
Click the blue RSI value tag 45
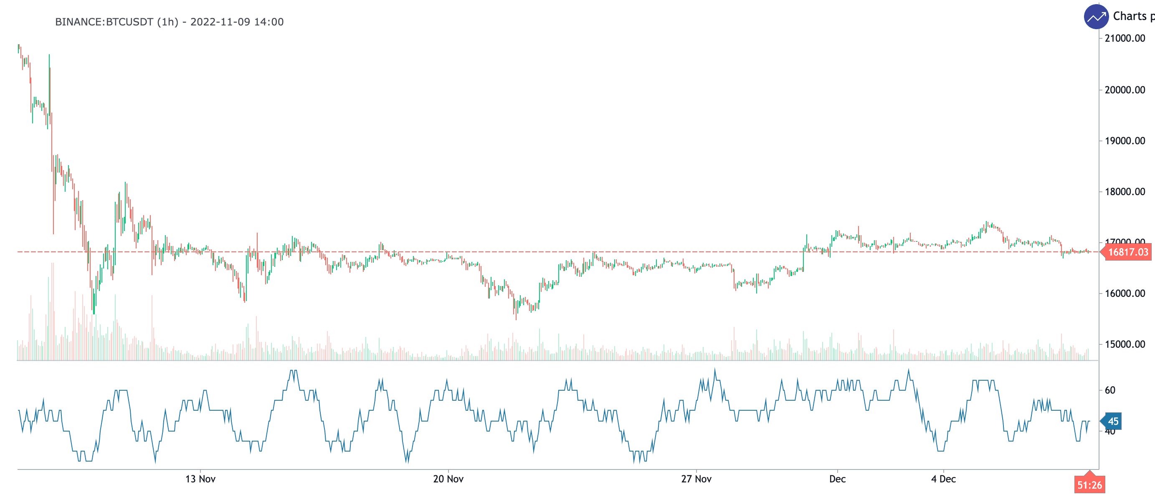pos(1112,422)
